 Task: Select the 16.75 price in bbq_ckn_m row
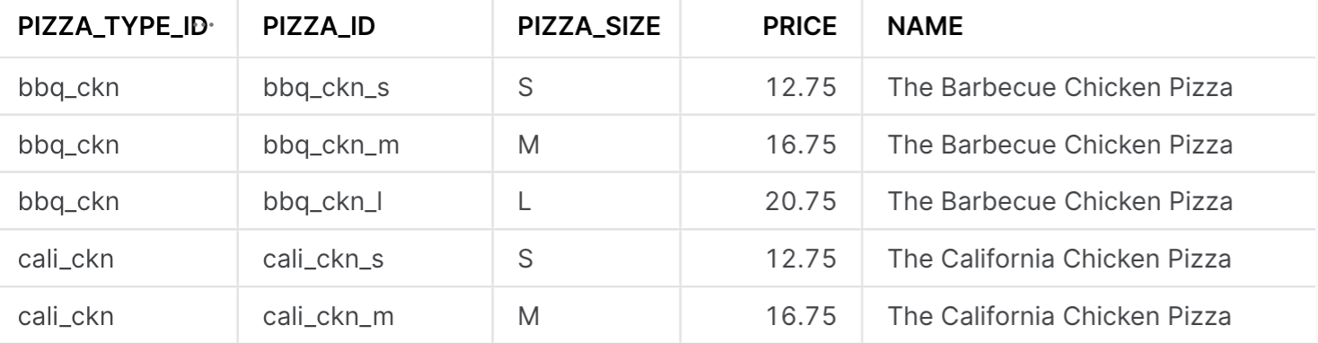[x=776, y=145]
